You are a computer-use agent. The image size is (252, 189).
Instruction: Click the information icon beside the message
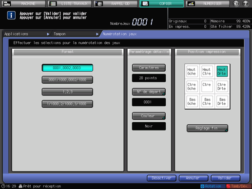coord(11,16)
